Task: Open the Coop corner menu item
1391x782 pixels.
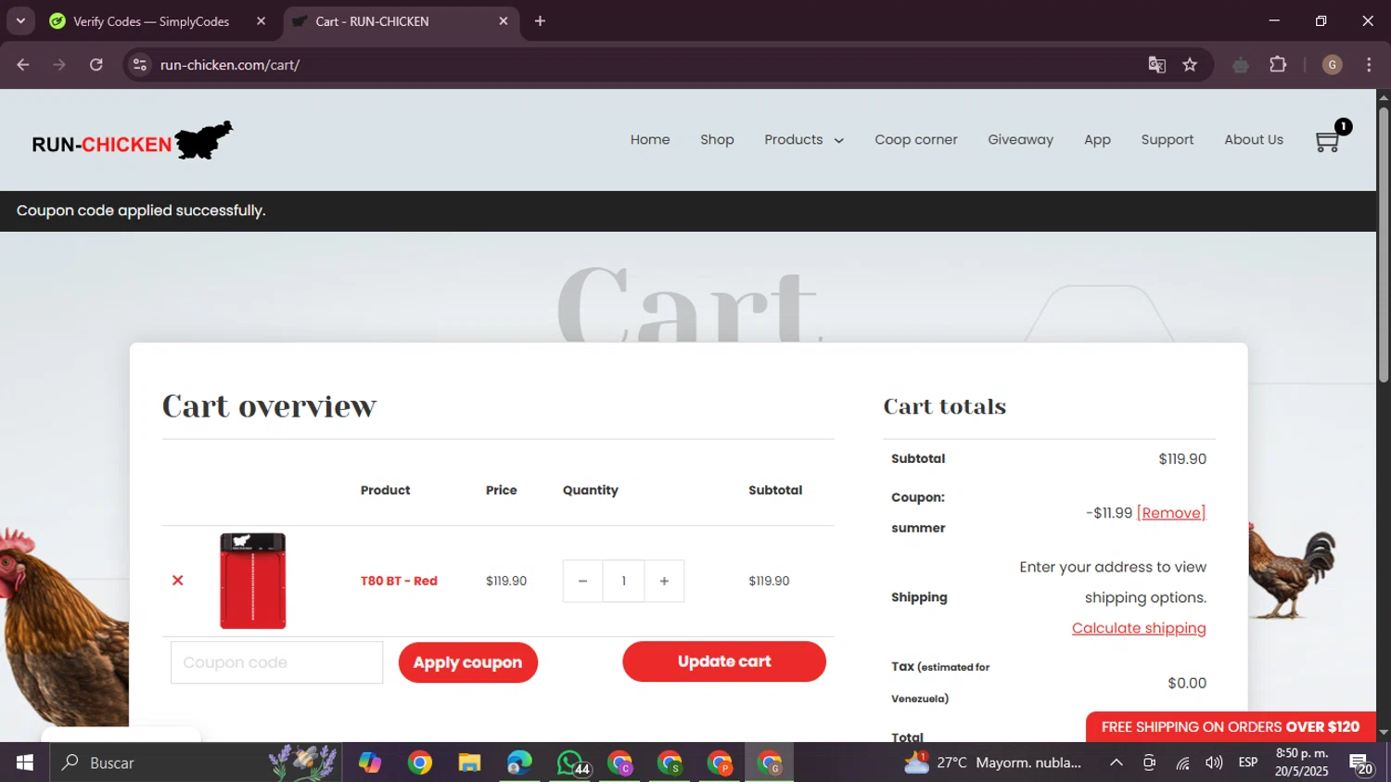Action: coord(916,139)
